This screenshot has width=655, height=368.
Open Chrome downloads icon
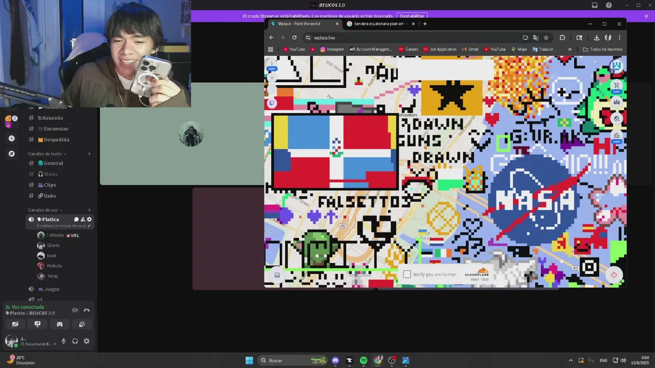[x=596, y=37]
